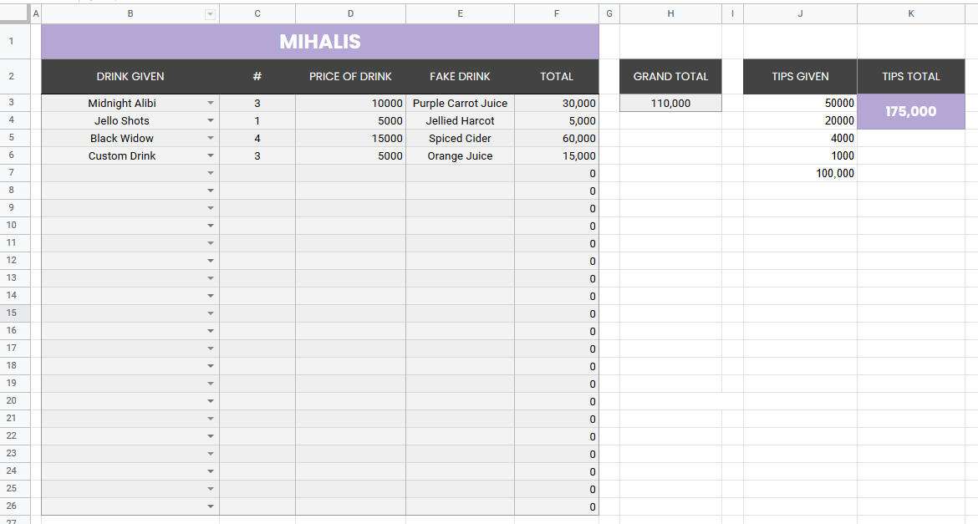The image size is (978, 524).
Task: Select the Purple Carrot Juice cell
Action: click(460, 104)
